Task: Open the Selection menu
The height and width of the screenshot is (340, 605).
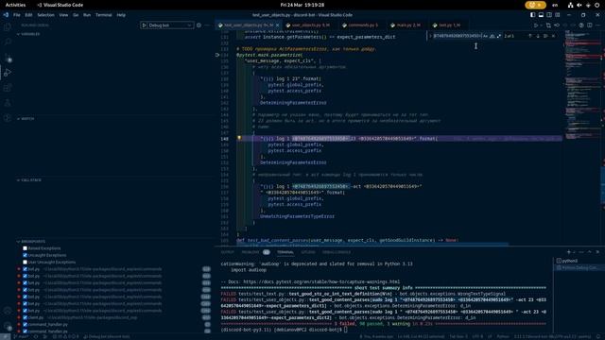Action: tap(45, 15)
